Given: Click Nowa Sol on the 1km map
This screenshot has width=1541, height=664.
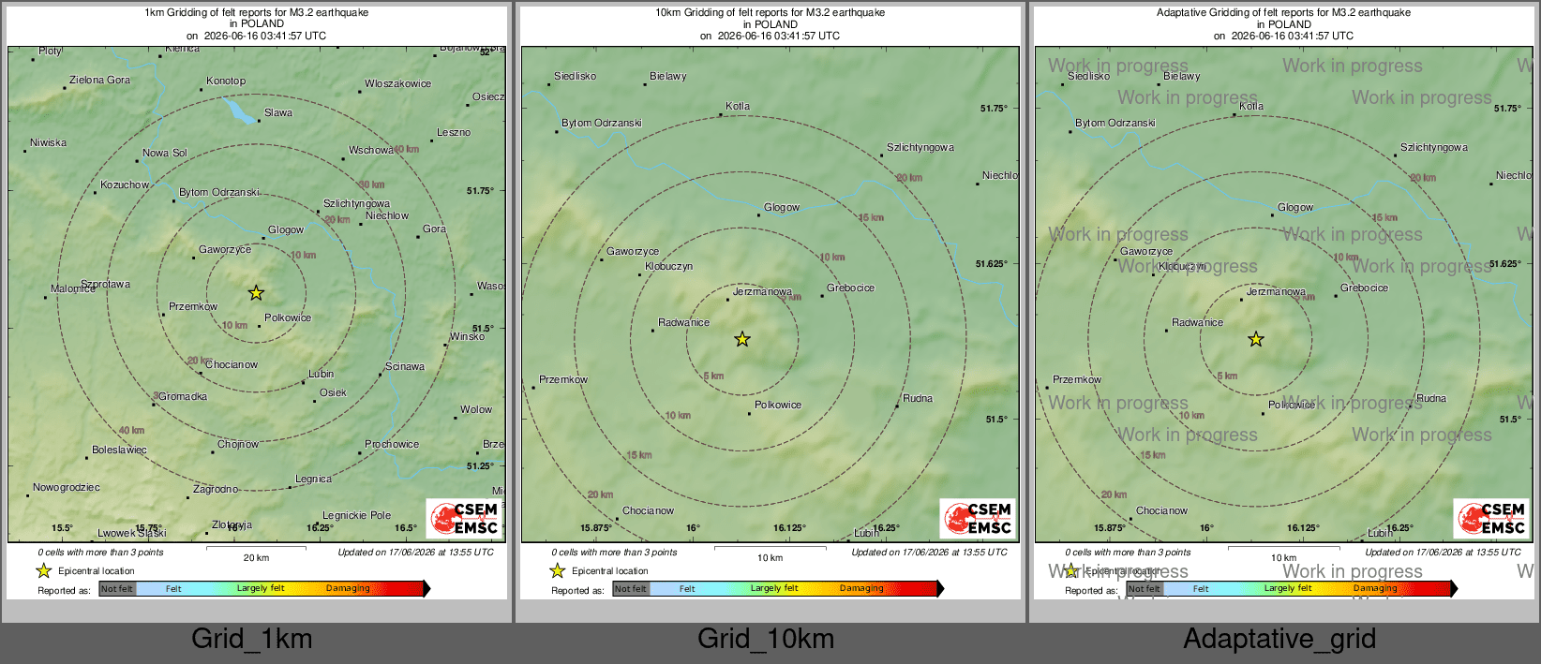Looking at the screenshot, I should point(165,154).
